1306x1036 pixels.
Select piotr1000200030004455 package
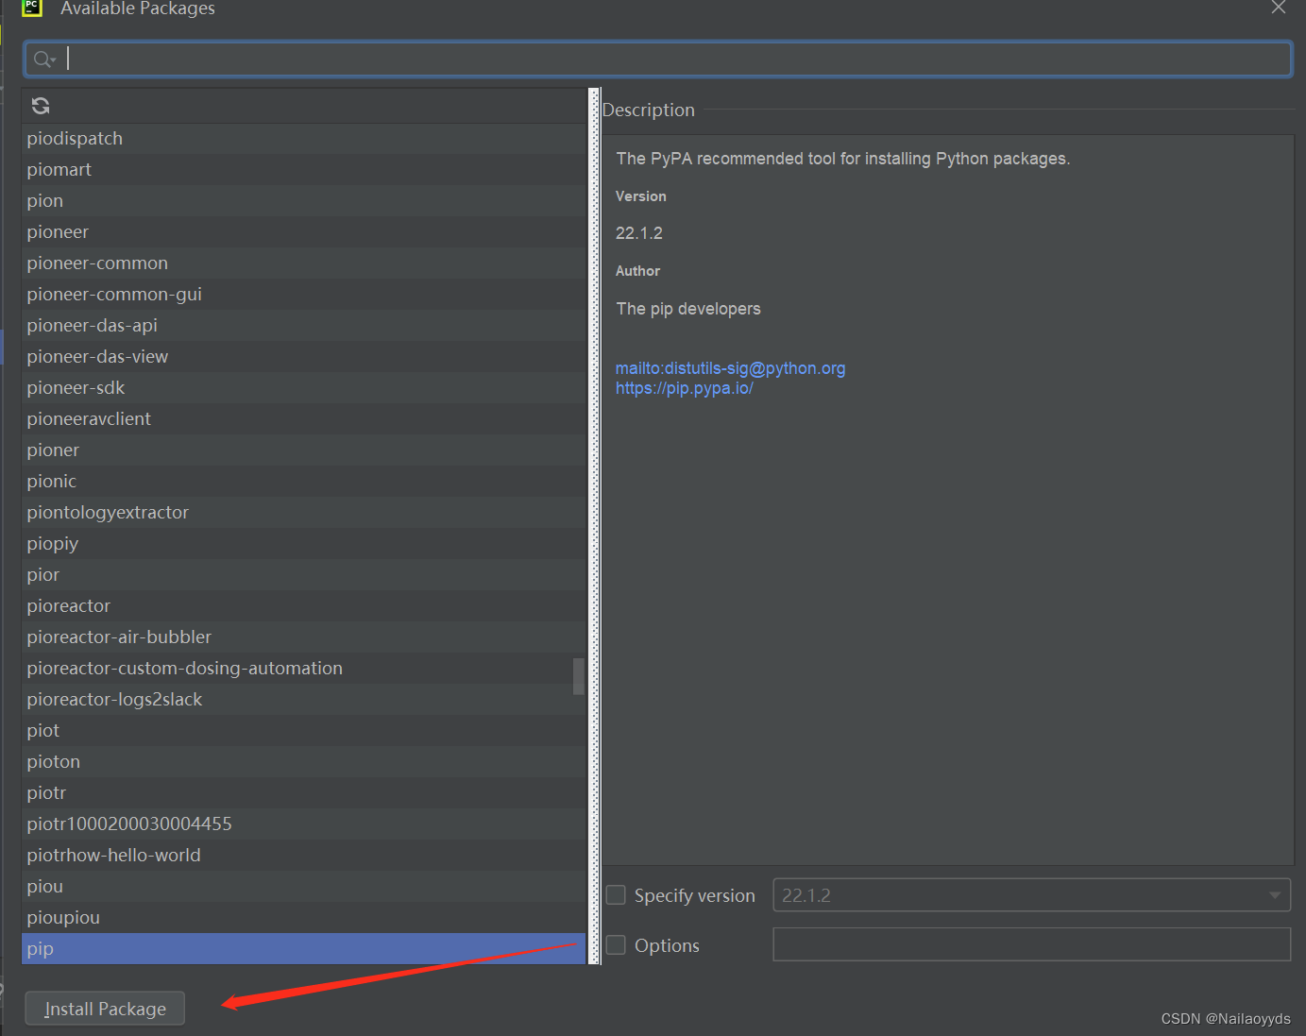(x=303, y=824)
